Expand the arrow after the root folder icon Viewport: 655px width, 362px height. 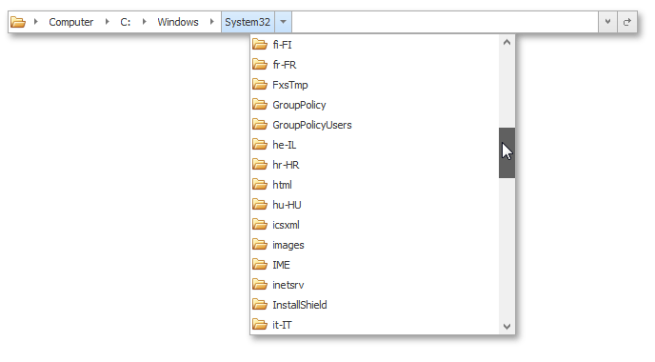[x=36, y=22]
